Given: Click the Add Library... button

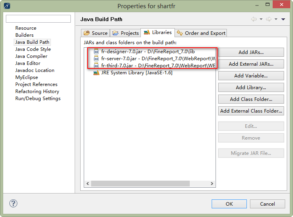Looking at the screenshot, I should [251, 88].
